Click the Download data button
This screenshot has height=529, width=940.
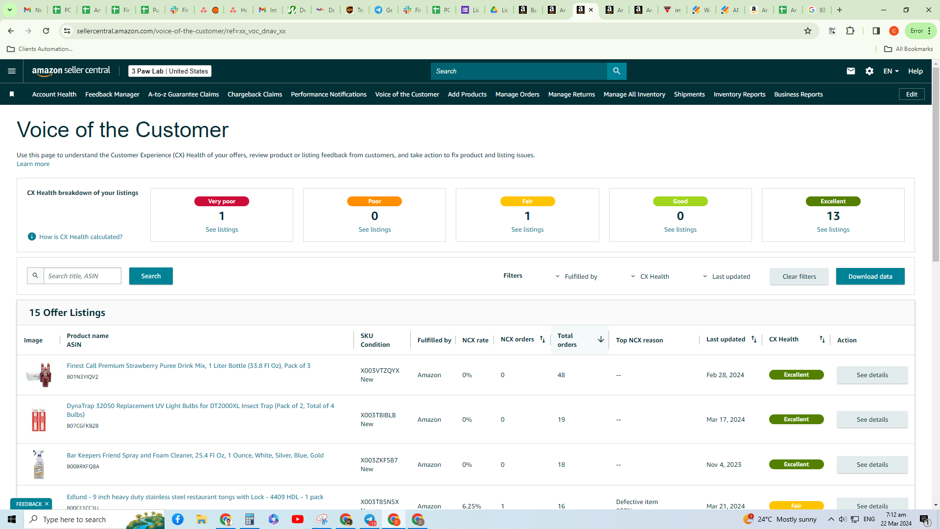pyautogui.click(x=870, y=276)
